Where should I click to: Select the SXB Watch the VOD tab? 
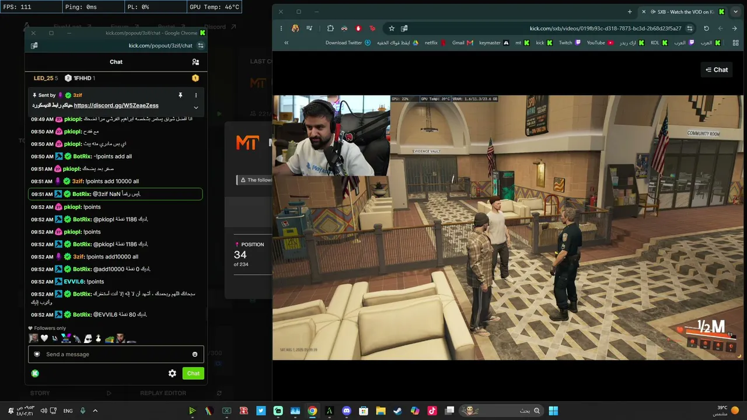682,12
